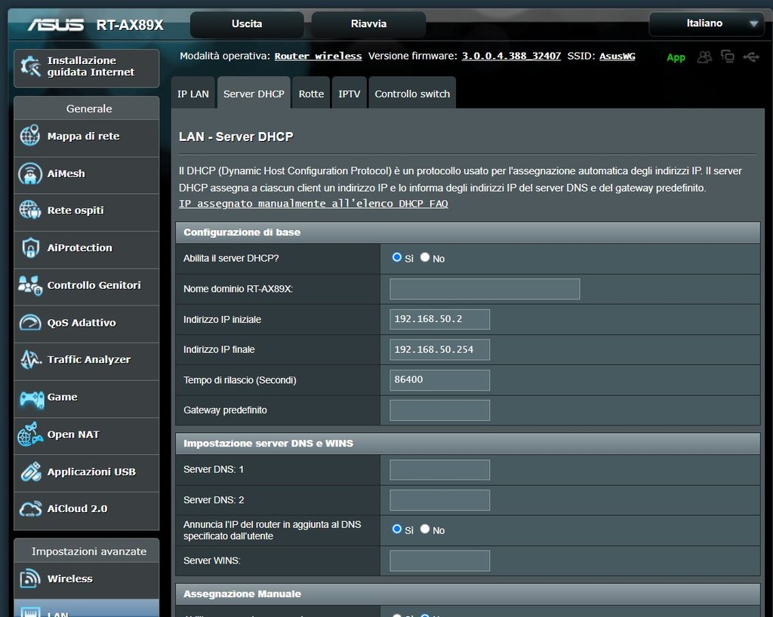The height and width of the screenshot is (617, 773).
Task: Click the Uscita logout button
Action: (247, 24)
